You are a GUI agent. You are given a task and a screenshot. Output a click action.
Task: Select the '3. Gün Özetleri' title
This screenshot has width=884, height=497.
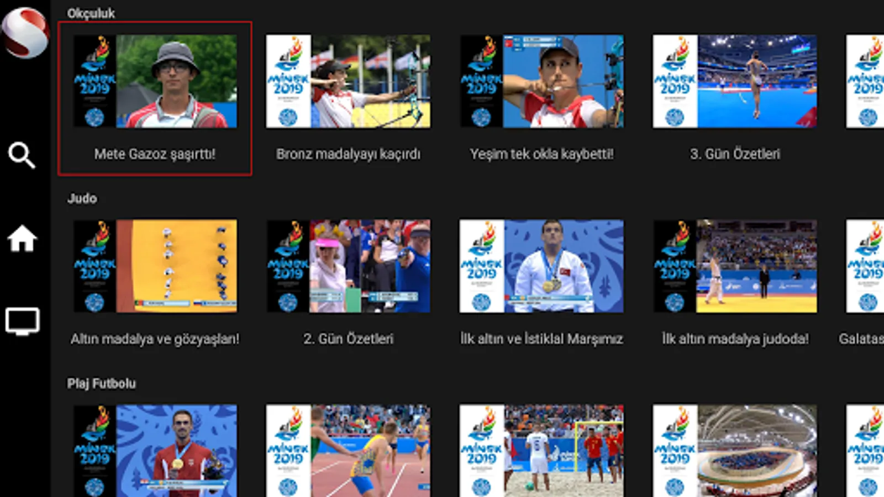click(x=735, y=154)
